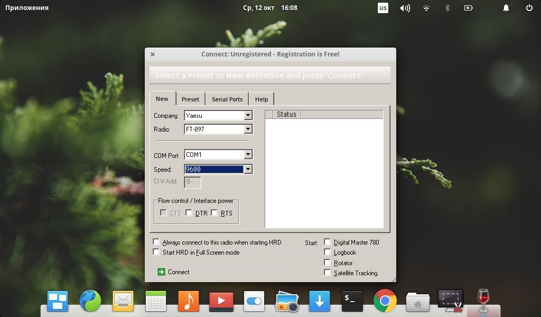Expand the COM Port dropdown arrow
This screenshot has height=317, width=541.
(248, 154)
